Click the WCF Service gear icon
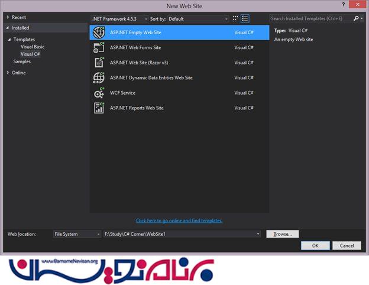Image resolution: width=369 pixels, height=285 pixels. click(x=99, y=93)
